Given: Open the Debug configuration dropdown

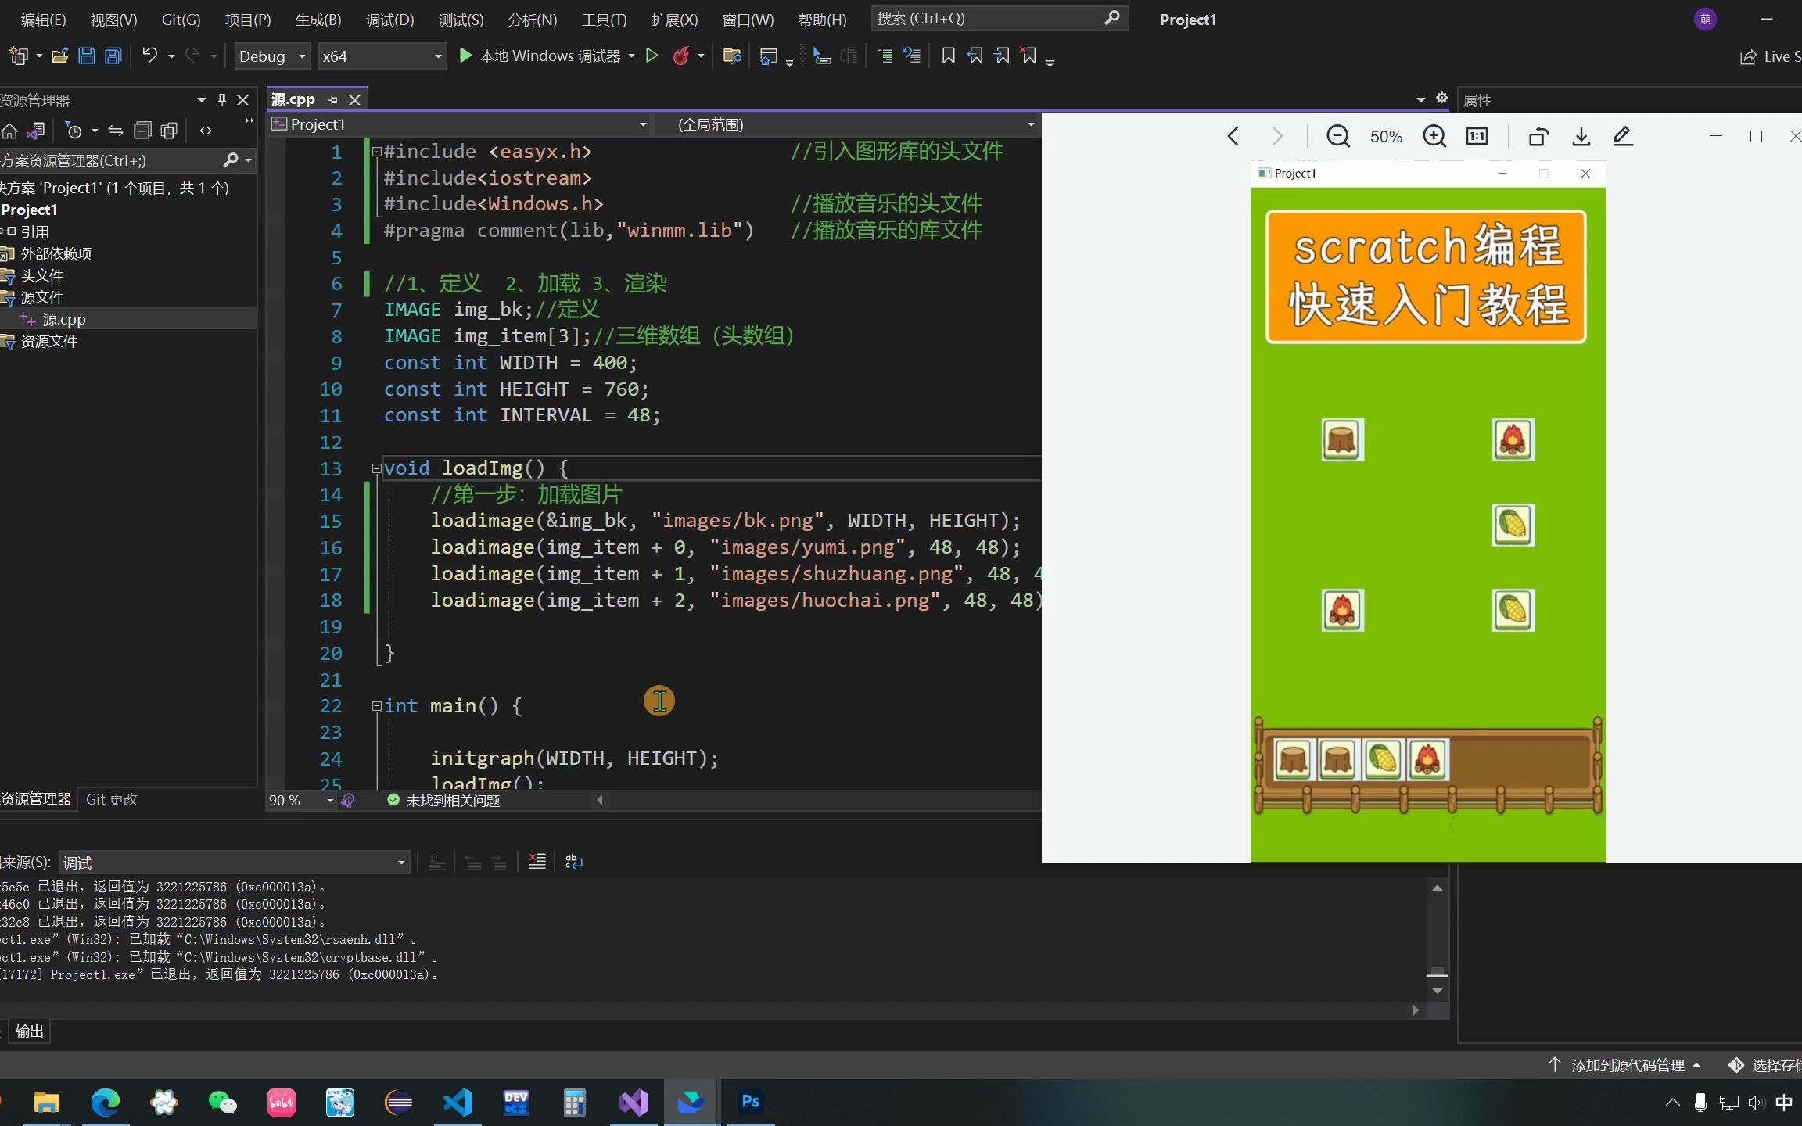Looking at the screenshot, I should click(x=272, y=56).
